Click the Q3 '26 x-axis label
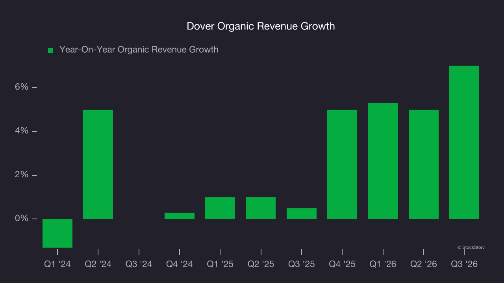 pos(464,264)
